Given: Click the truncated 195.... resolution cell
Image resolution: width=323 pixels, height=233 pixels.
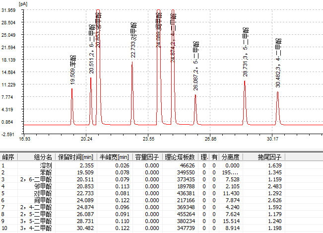Looking at the screenshot, I should 231,172.
